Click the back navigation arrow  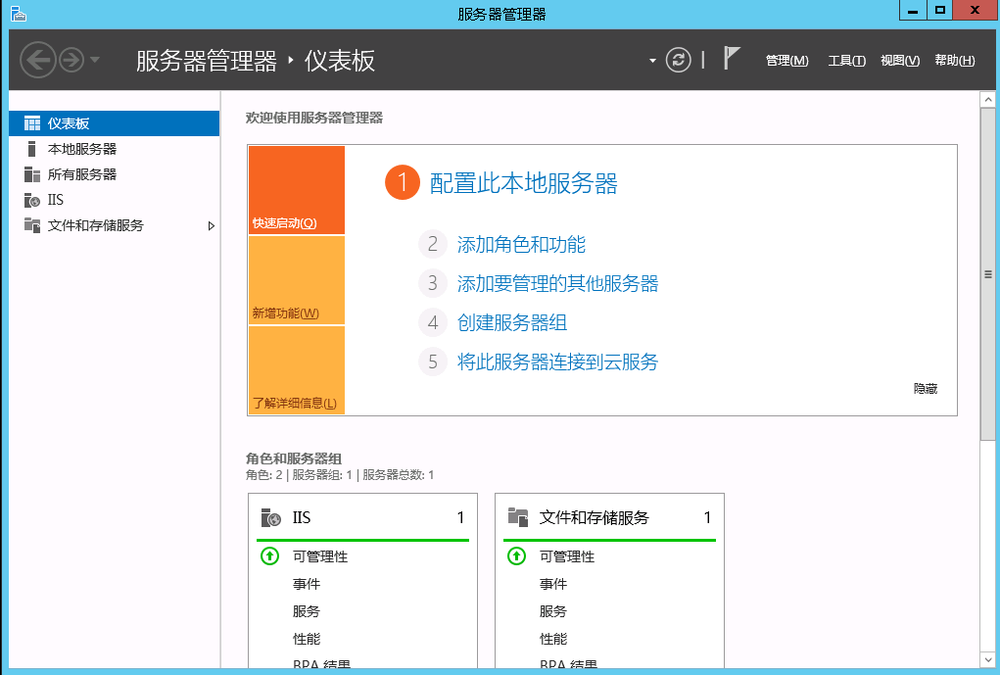tap(37, 60)
